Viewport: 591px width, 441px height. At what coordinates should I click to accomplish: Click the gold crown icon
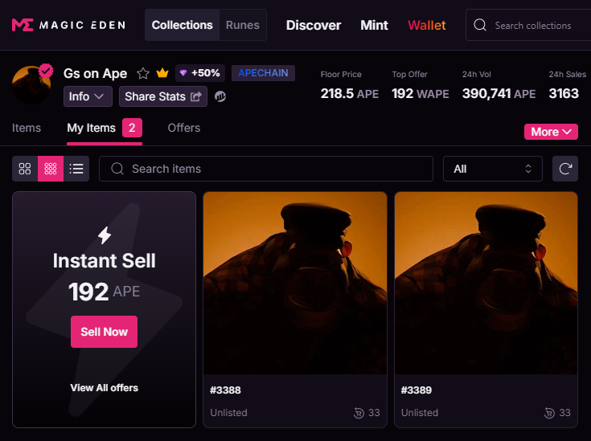pos(162,72)
